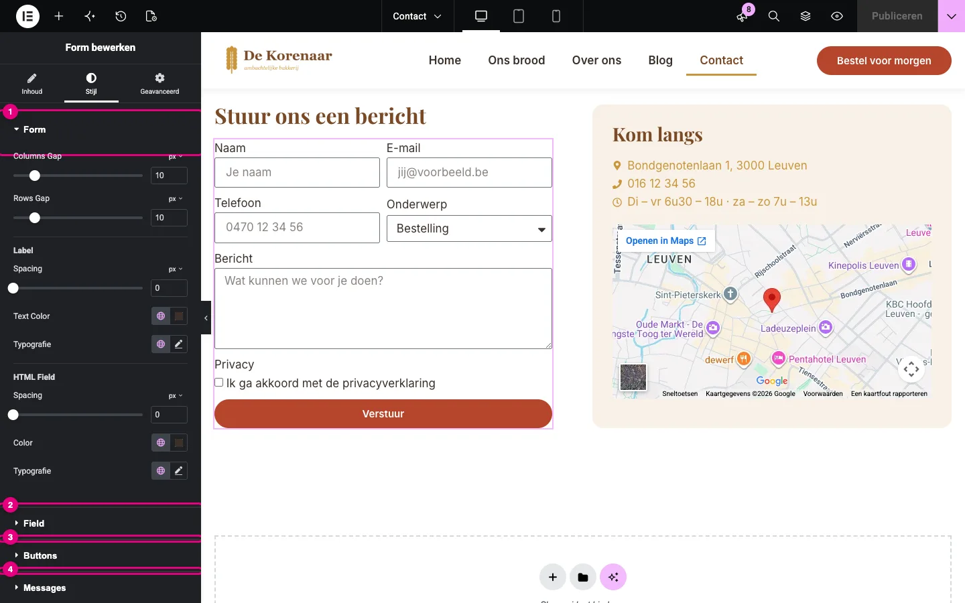Open the structure layers icon
This screenshot has width=965, height=603.
pos(806,16)
